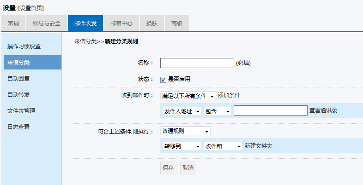Open the 转移到 action dropdown
Image resolution: width=363 pixels, height=185 pixels.
[182, 146]
